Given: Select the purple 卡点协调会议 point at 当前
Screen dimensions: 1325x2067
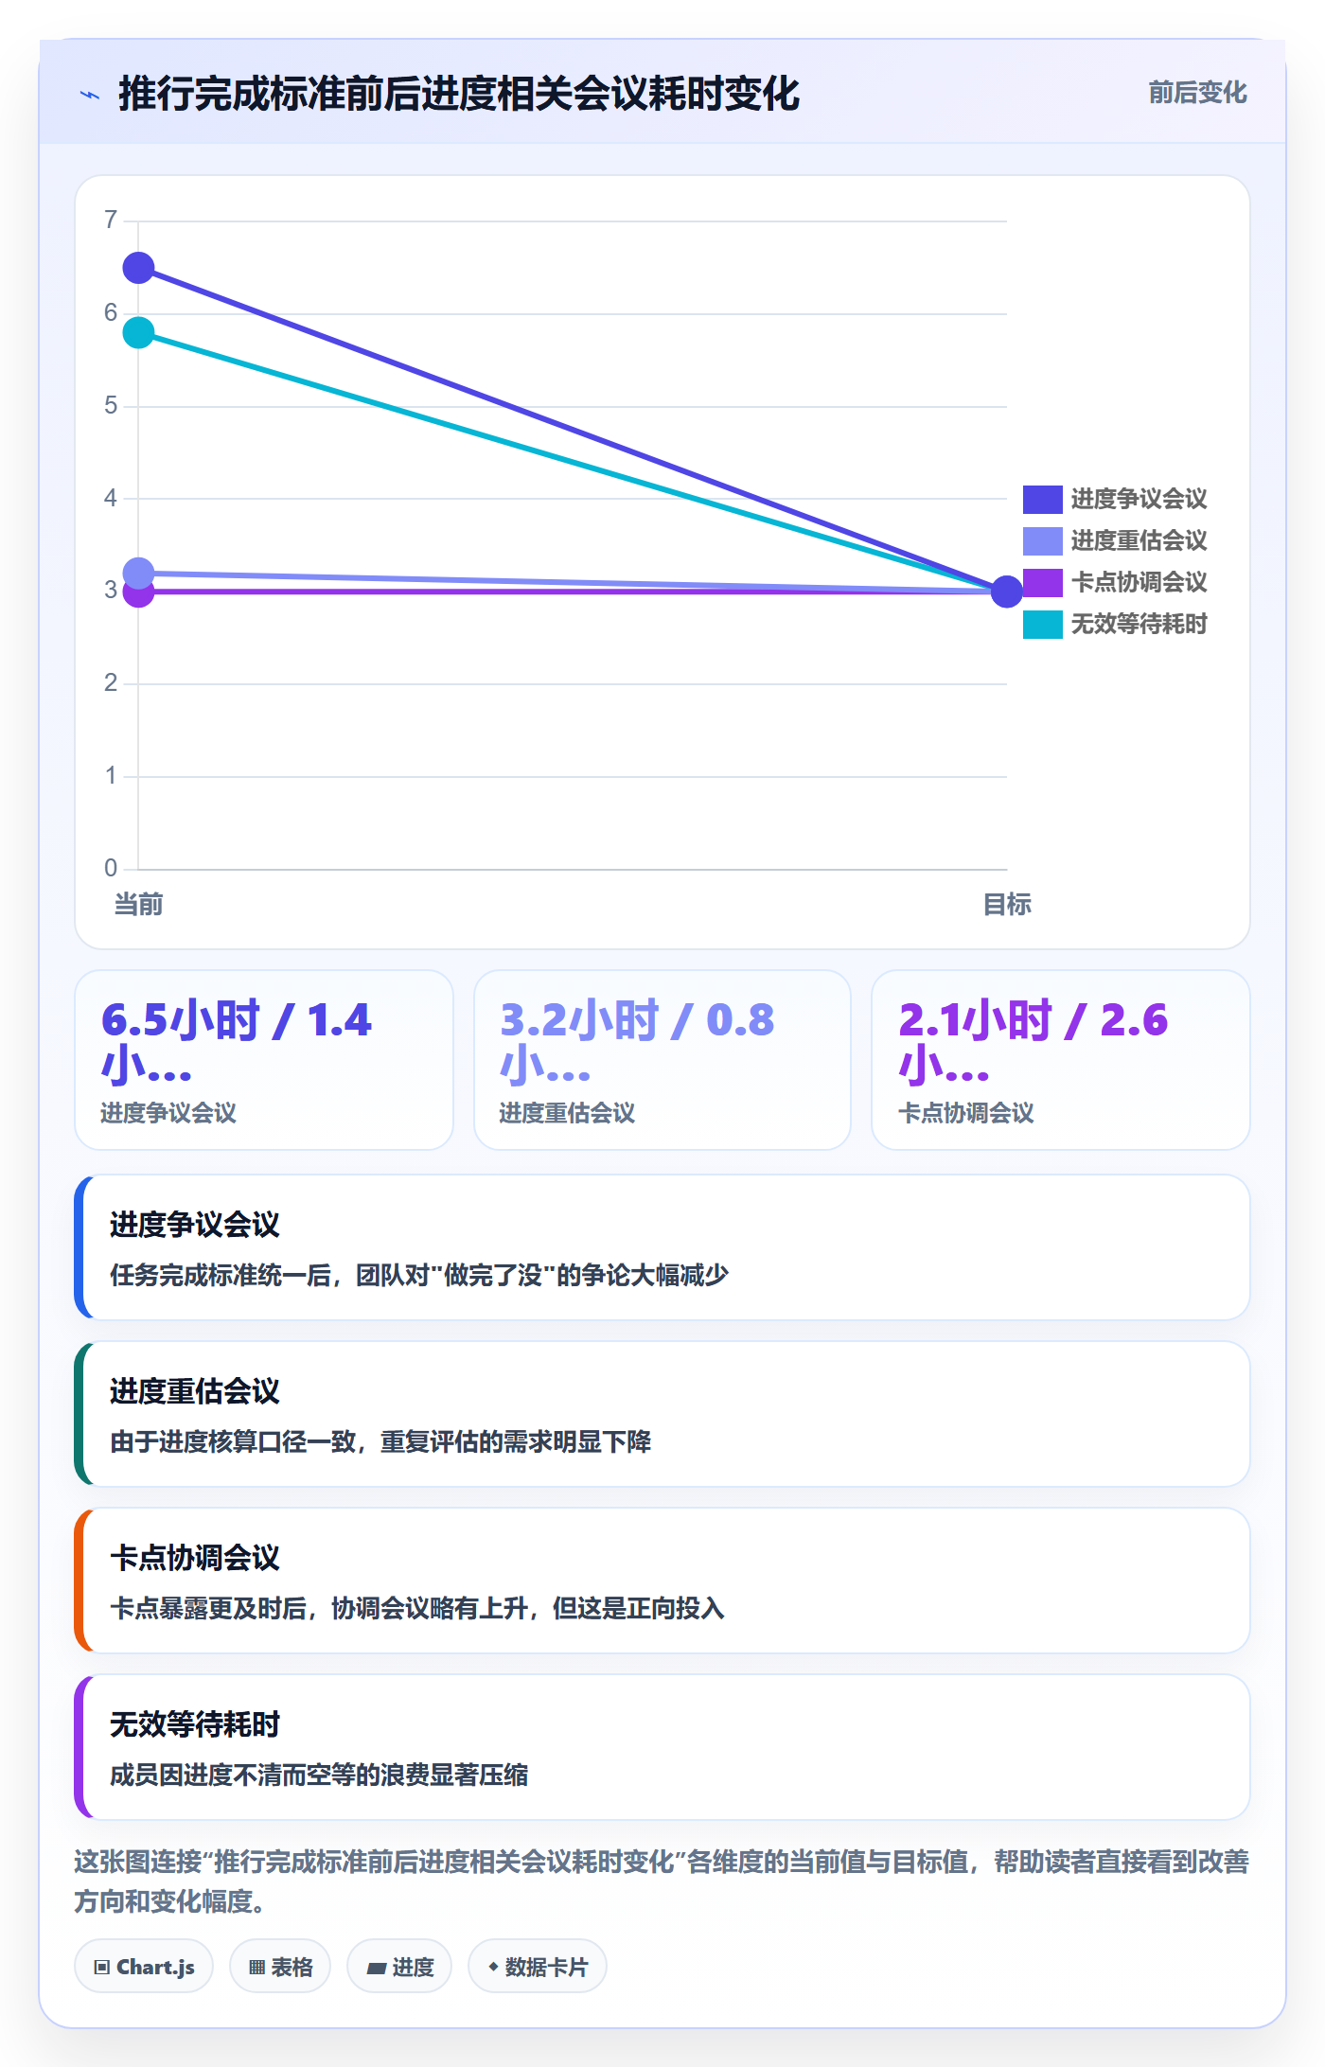Looking at the screenshot, I should pyautogui.click(x=139, y=594).
